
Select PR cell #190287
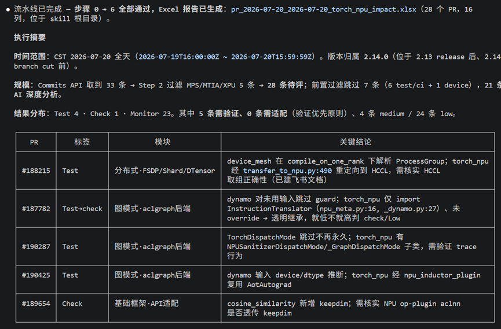pos(36,246)
